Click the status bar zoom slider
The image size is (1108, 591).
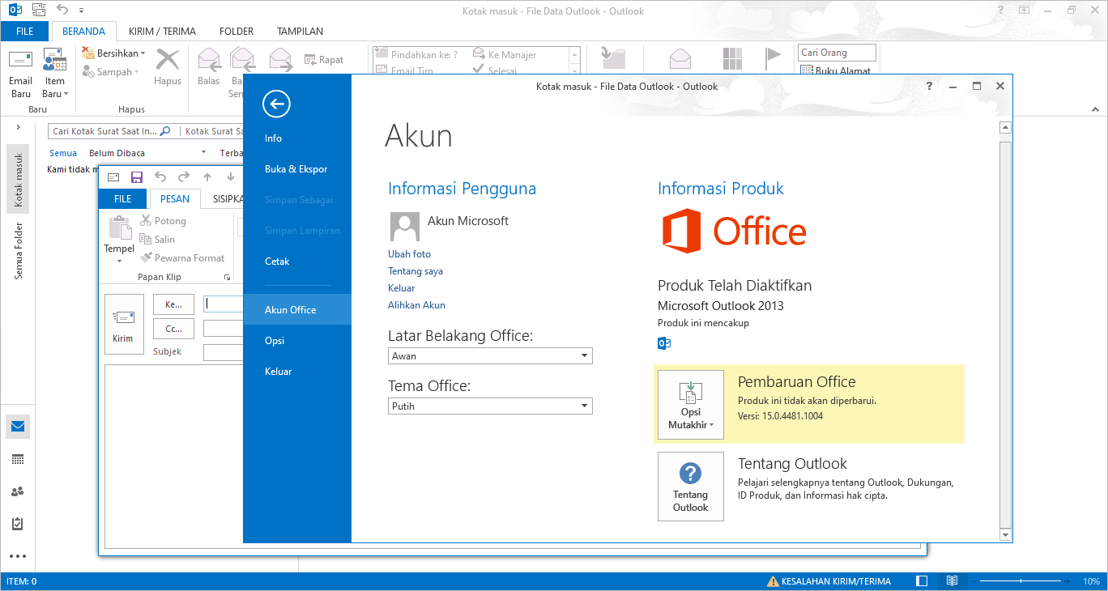1021,581
